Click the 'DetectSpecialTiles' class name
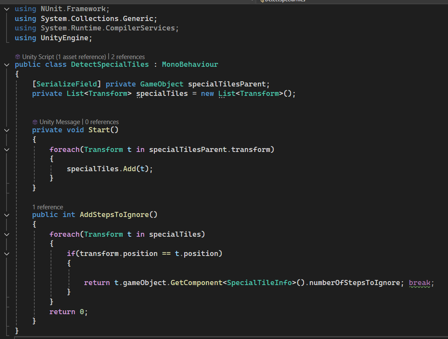The width and height of the screenshot is (448, 339). (x=110, y=64)
